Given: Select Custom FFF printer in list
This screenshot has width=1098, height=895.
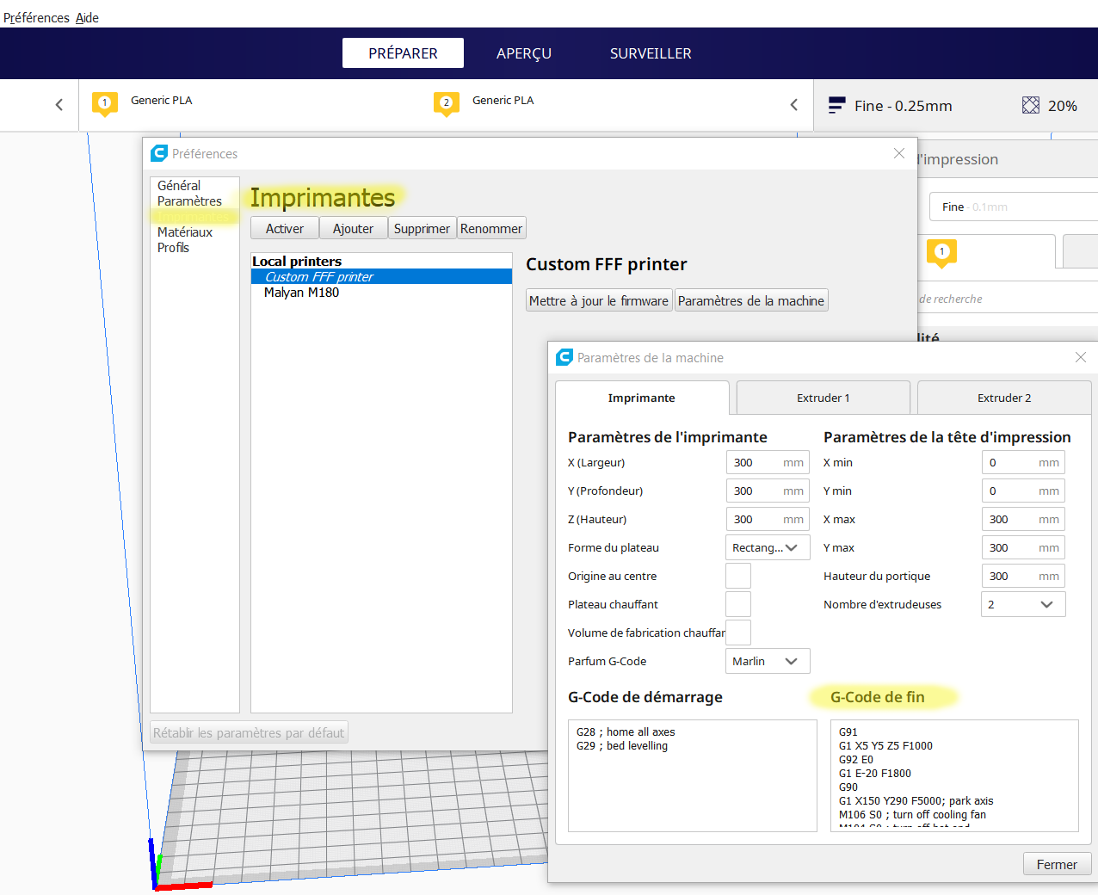Looking at the screenshot, I should (381, 277).
